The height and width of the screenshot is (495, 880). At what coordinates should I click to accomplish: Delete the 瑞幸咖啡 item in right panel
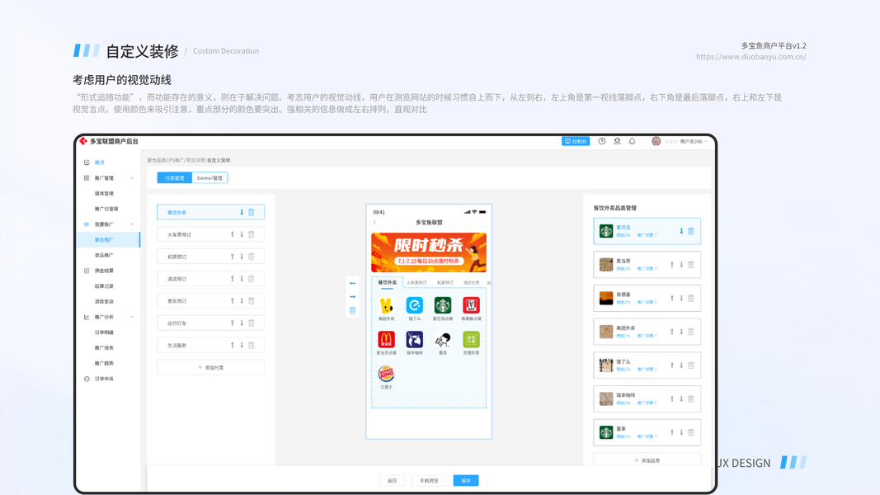tap(691, 399)
